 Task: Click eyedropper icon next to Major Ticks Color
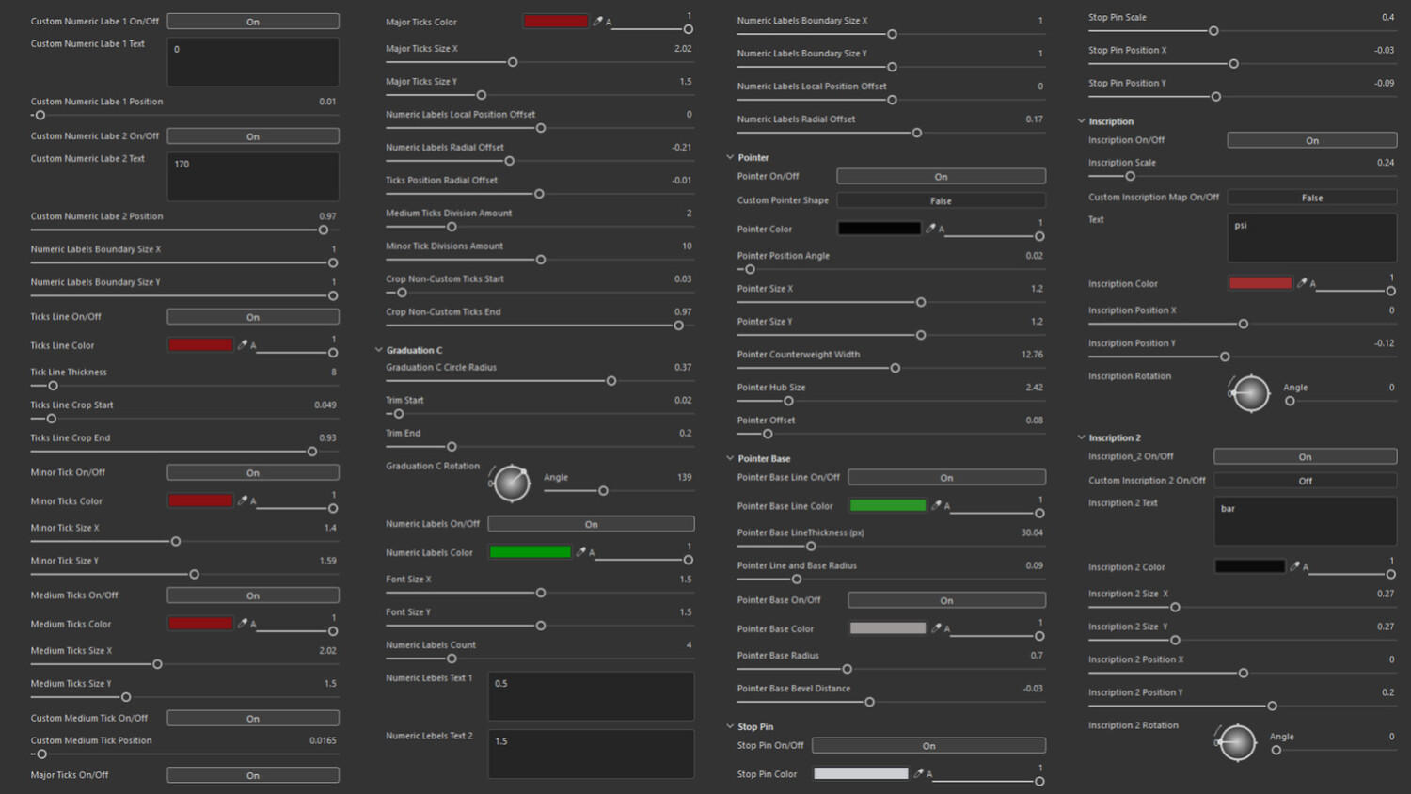tap(597, 21)
